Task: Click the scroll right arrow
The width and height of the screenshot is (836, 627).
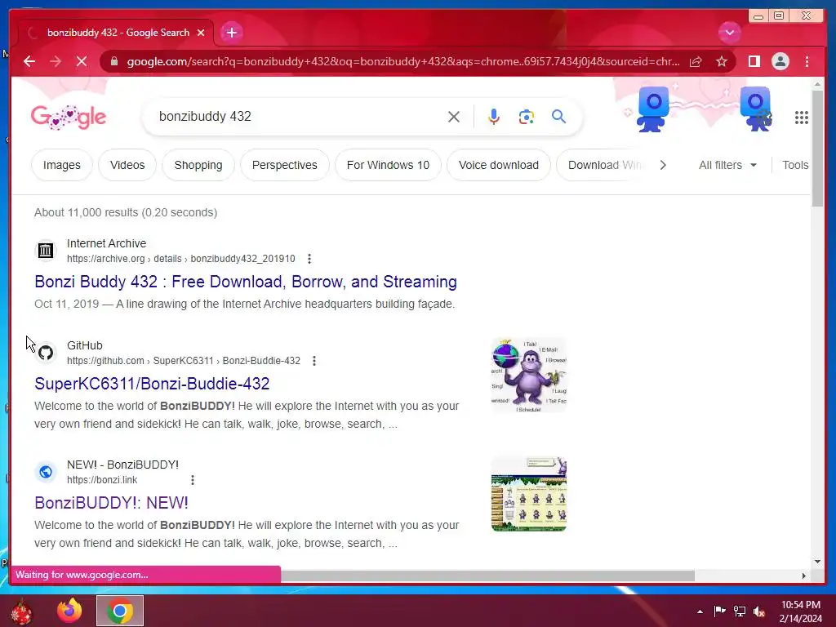Action: [804, 576]
